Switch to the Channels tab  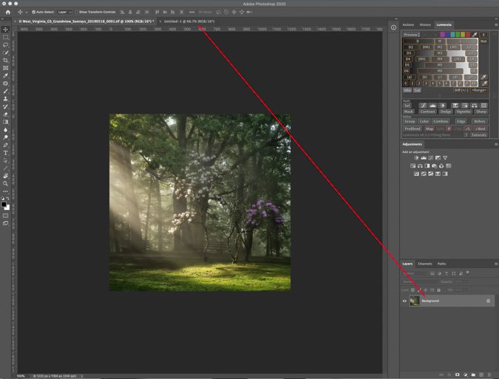425,264
